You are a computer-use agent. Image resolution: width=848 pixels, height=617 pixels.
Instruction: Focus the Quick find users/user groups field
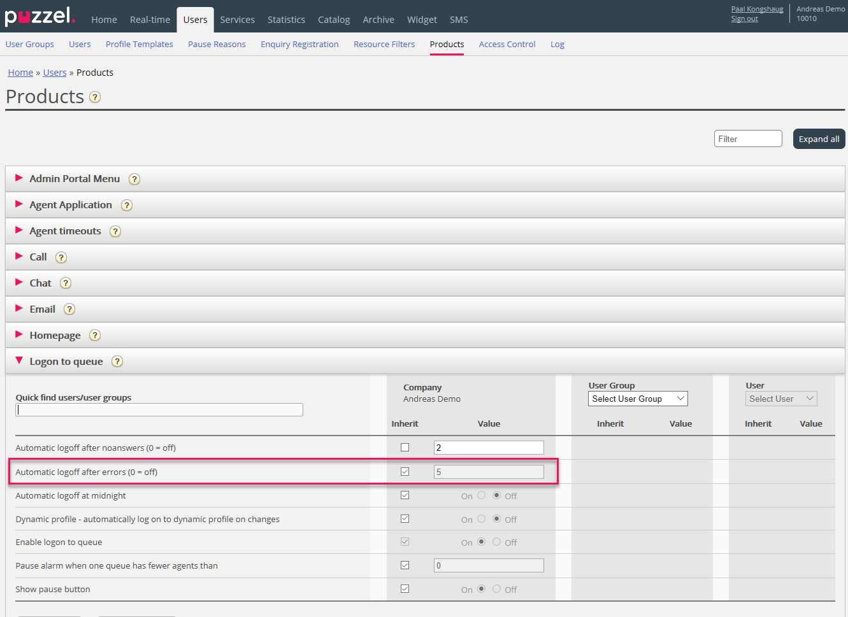(159, 410)
